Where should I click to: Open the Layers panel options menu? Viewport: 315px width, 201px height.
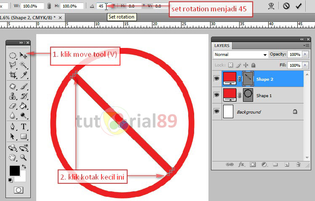click(x=306, y=46)
